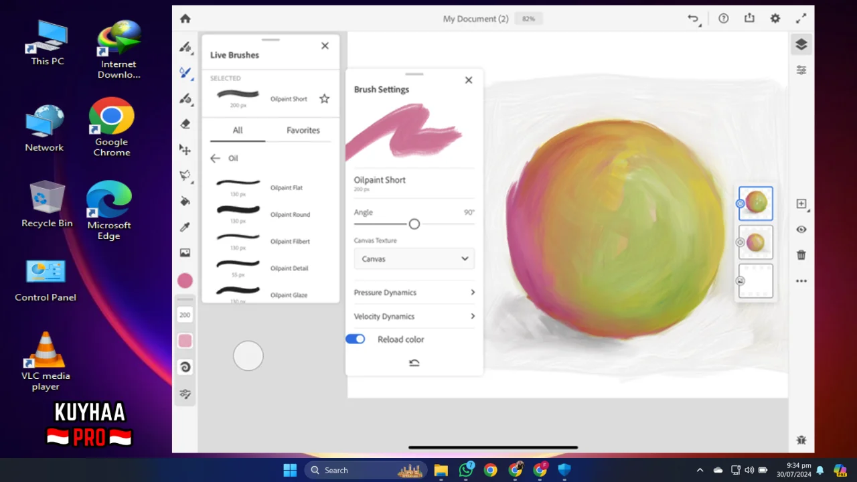Open the Canvas Texture dropdown
This screenshot has width=857, height=482.
tap(414, 259)
